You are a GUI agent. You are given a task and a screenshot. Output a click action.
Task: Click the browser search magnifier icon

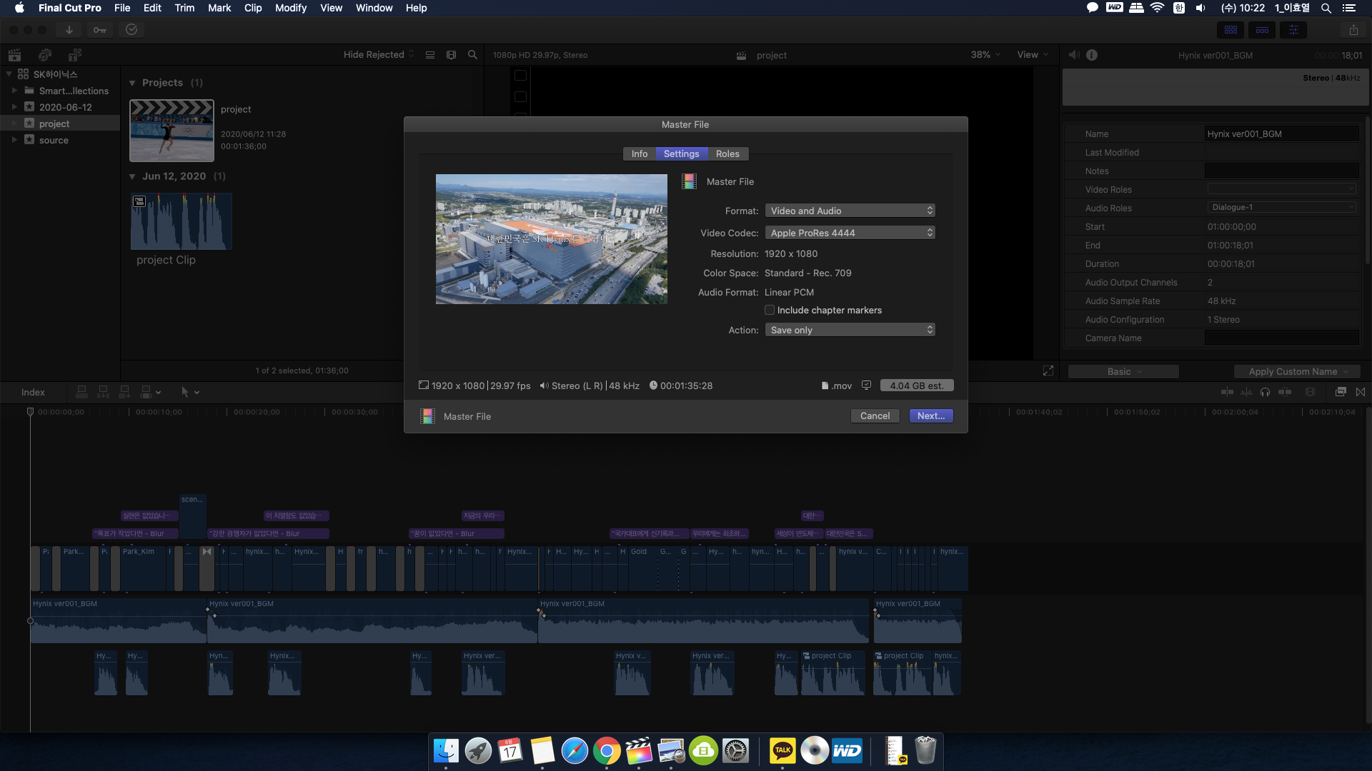[472, 55]
